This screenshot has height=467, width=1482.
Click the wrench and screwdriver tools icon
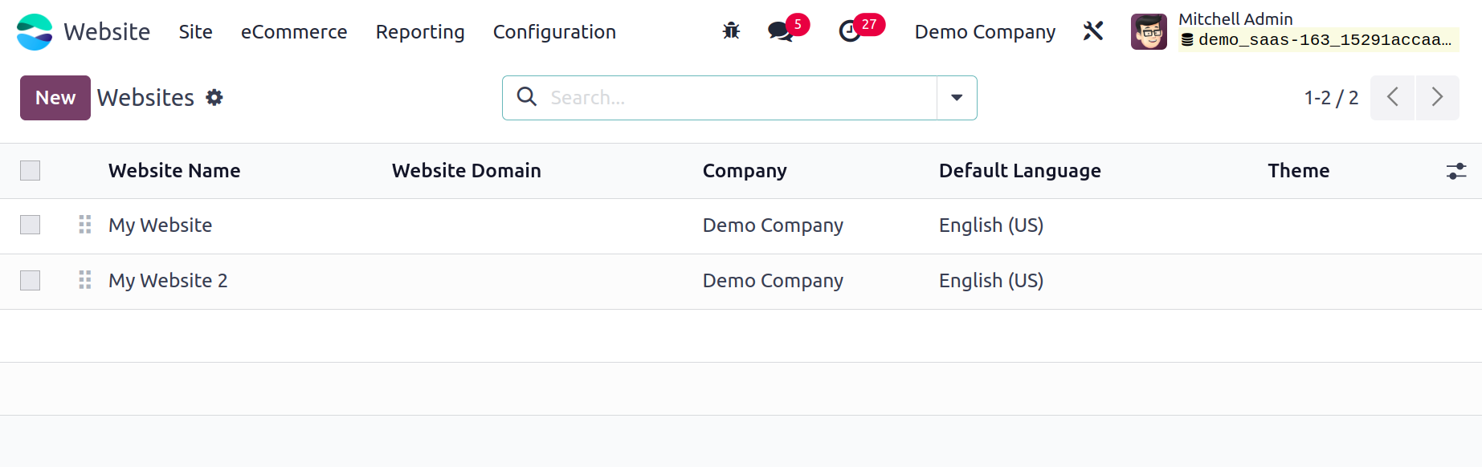tap(1093, 31)
